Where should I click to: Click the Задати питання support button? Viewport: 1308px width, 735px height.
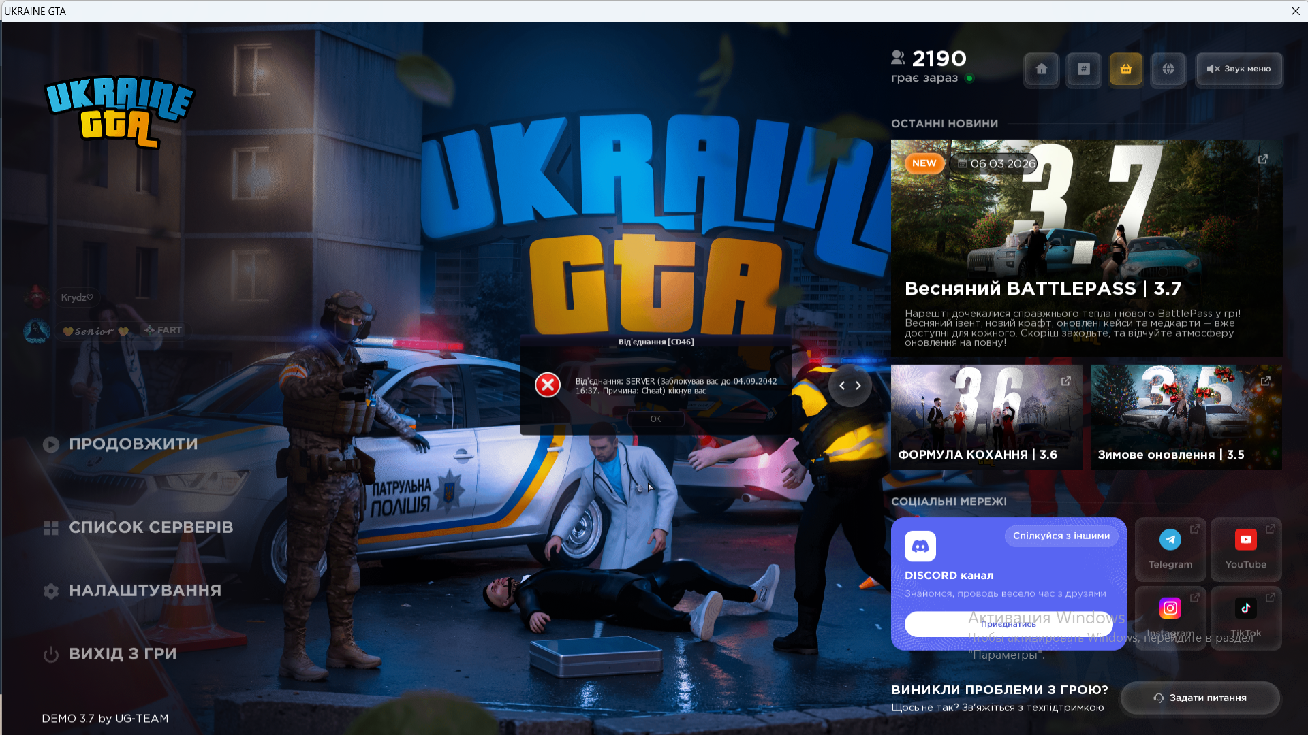click(x=1200, y=698)
